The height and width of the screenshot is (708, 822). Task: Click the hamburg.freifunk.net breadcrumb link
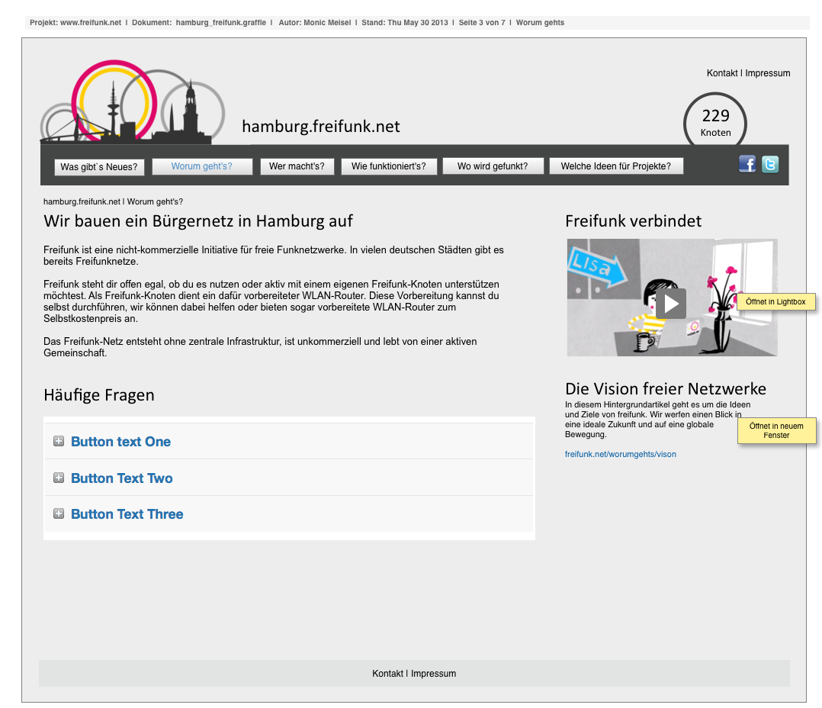coord(82,202)
